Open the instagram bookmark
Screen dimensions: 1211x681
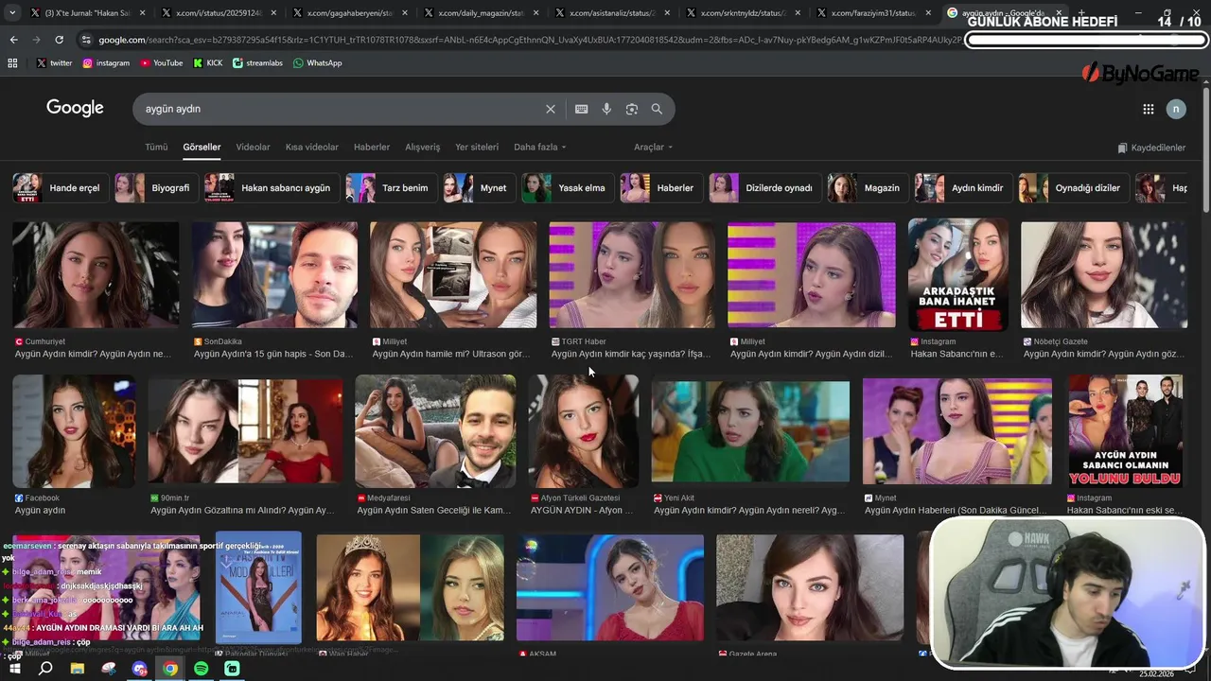pos(106,62)
